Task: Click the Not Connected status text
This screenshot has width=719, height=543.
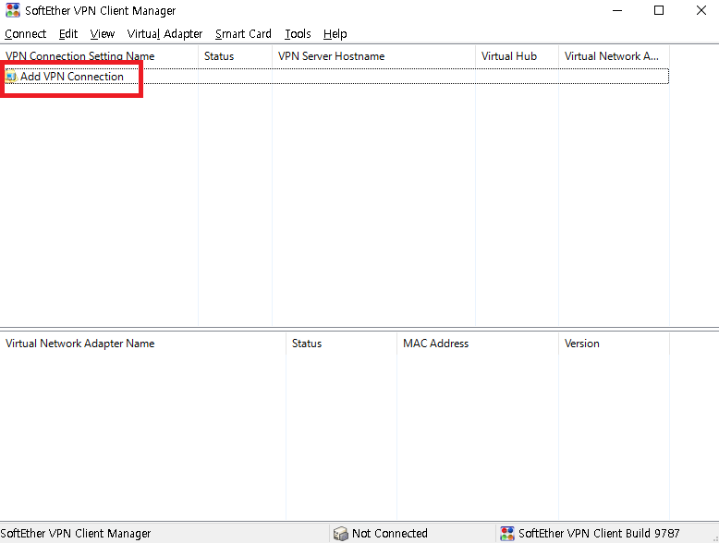Action: (x=390, y=534)
